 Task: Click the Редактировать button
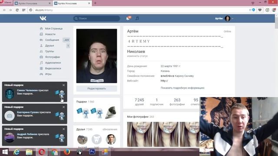pyautogui.click(x=96, y=88)
